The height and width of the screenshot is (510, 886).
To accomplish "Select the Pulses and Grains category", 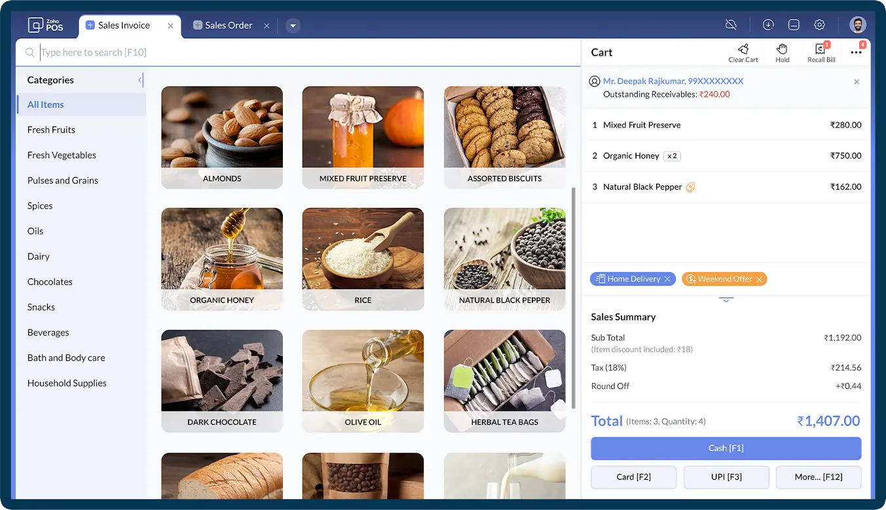I will (82, 180).
